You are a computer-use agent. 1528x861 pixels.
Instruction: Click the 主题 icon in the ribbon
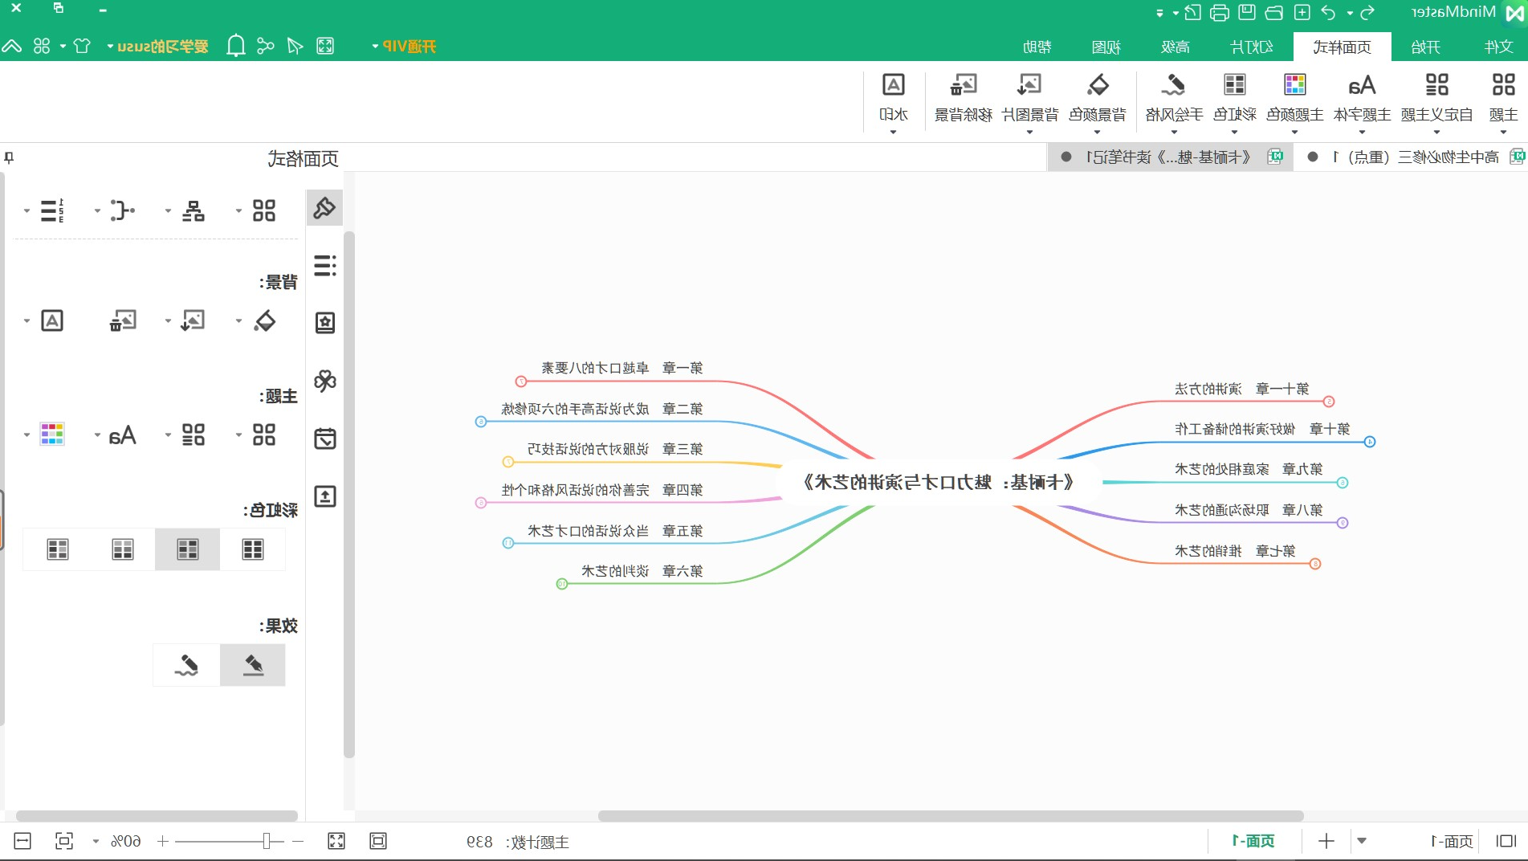(1502, 96)
